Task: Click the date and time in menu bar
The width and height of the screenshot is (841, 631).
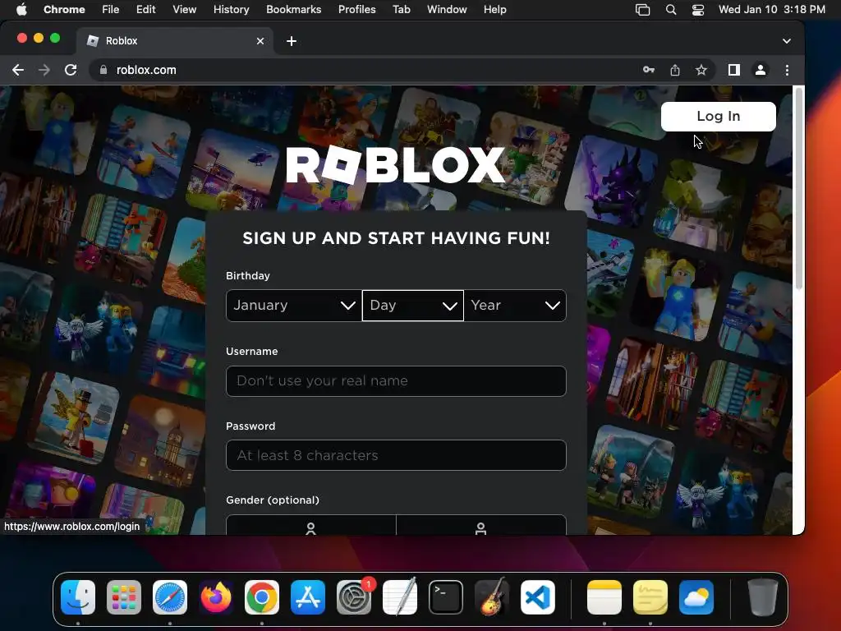Action: pos(772,9)
